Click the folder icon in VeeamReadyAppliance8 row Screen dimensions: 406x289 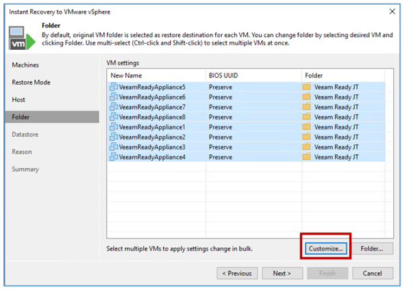tap(307, 117)
